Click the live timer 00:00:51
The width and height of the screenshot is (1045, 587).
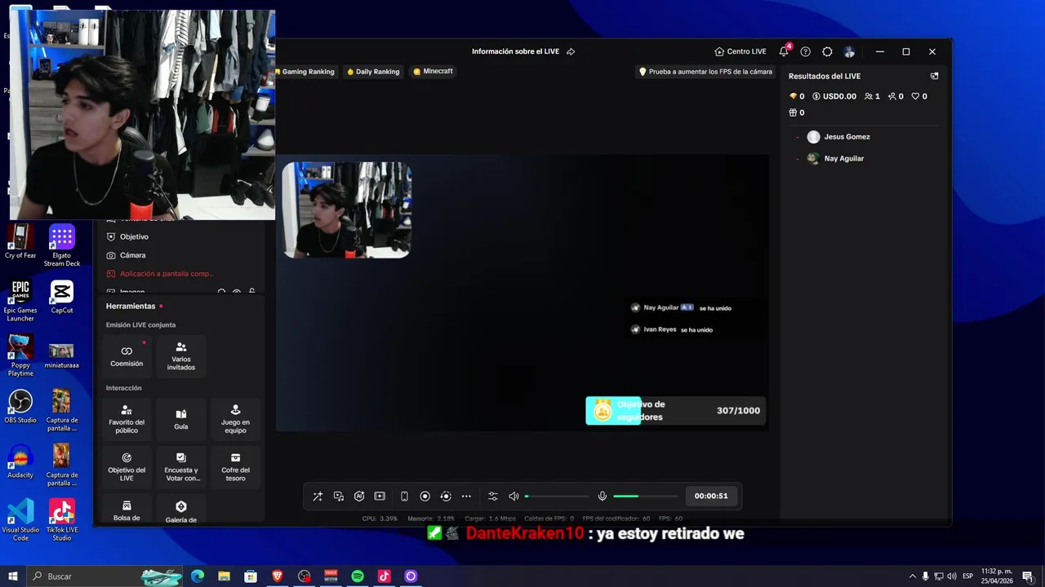[711, 496]
